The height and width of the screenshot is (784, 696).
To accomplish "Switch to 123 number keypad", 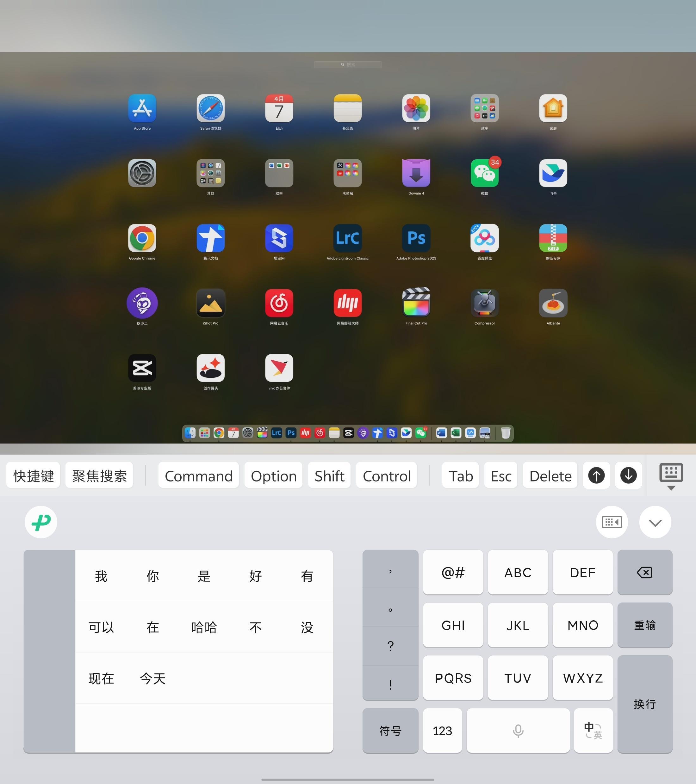I will click(x=442, y=730).
